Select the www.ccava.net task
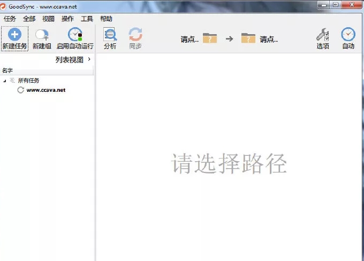Viewport: 364px width, 261px height. (45, 90)
